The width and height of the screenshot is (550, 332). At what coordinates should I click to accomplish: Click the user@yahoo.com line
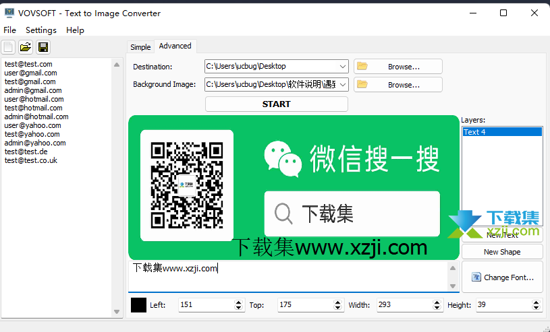[x=32, y=125]
